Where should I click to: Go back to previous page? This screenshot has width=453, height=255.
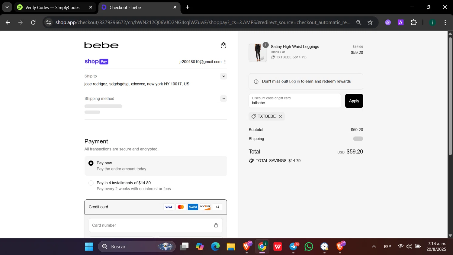(8, 22)
